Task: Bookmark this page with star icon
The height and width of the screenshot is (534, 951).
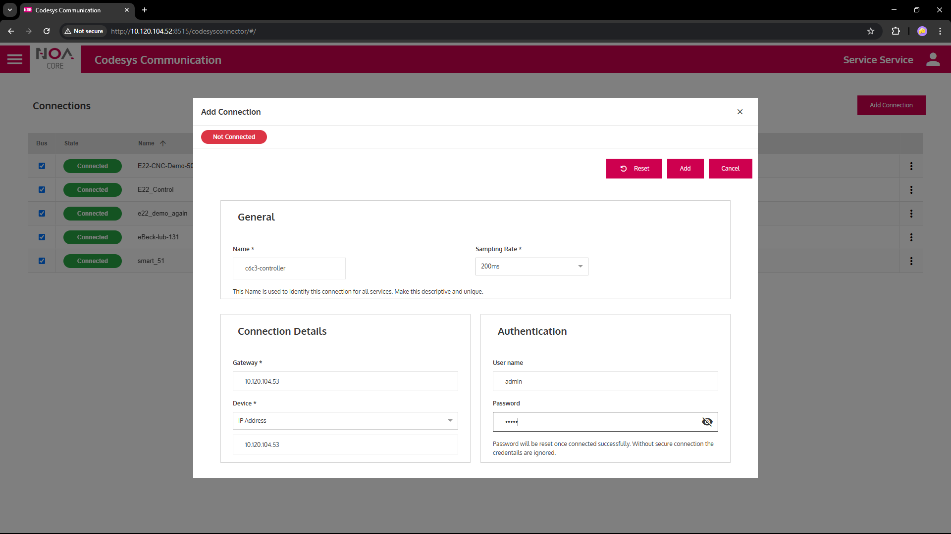Action: point(870,31)
